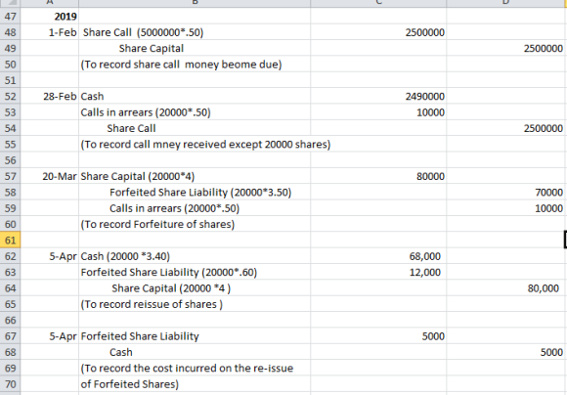Viewport: 567px width, 395px height.
Task: Click the cell containing Share Call (5000000*.50)
Action: [x=195, y=32]
